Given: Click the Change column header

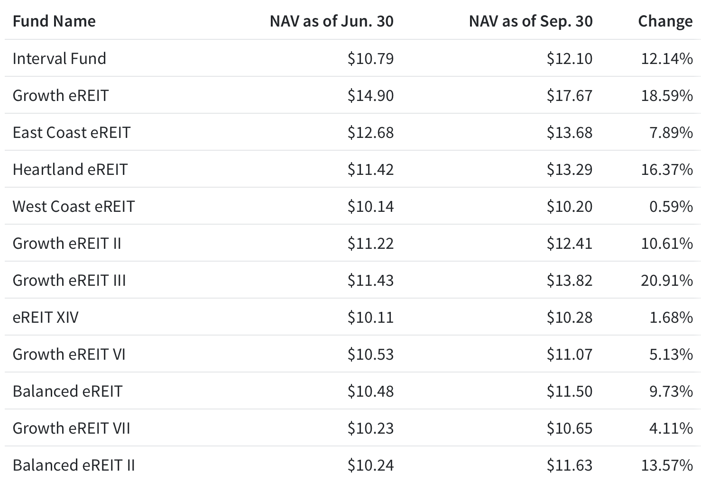Looking at the screenshot, I should 665,21.
